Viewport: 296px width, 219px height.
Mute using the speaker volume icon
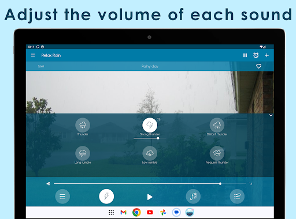coord(49,184)
